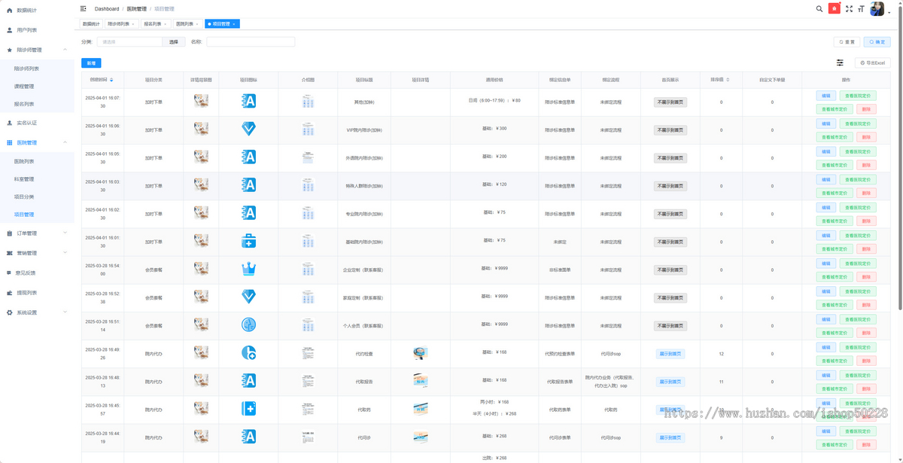This screenshot has height=463, width=903.
Task: Toggle fullscreen mode icon
Action: coord(849,9)
